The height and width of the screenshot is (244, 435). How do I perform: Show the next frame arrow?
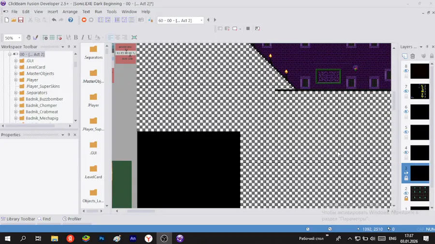(215, 20)
